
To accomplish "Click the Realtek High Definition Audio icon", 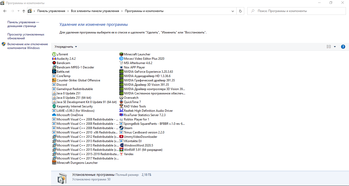I will (121, 110).
